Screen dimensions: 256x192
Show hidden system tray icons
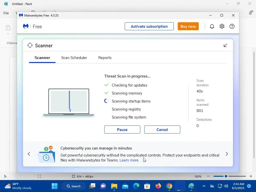[204, 186]
